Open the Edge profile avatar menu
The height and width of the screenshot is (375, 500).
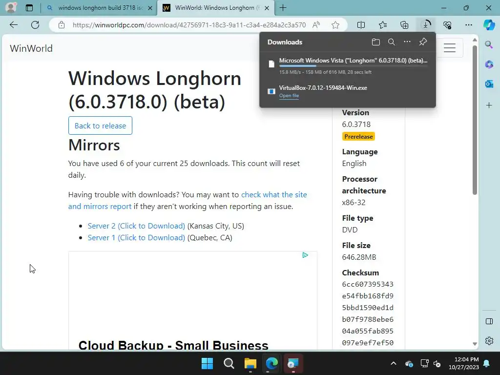pyautogui.click(x=11, y=7)
